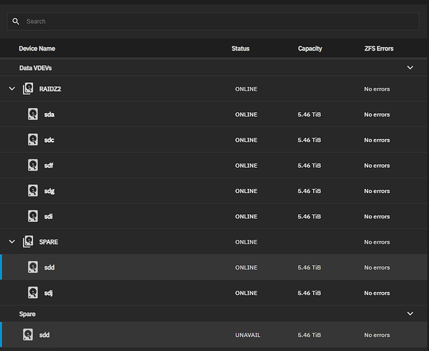
Task: Click the RAIDZ2 vdev icon
Action: 28,89
